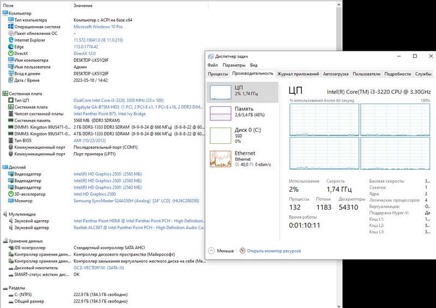Image resolution: width=436 pixels, height=308 pixels.
Task: Click the Хранение данных section icon
Action: pos(5,241)
